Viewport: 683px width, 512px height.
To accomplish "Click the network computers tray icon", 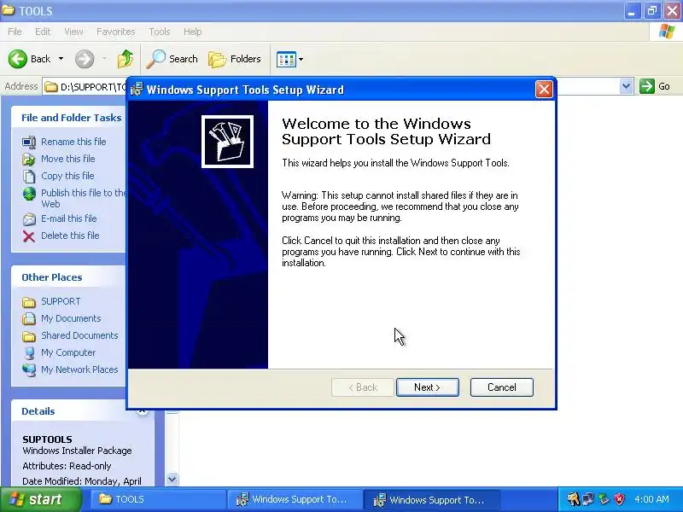I will (x=588, y=499).
